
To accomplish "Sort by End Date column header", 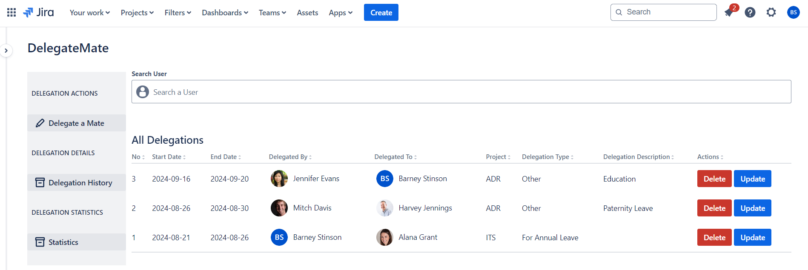I will click(x=226, y=157).
